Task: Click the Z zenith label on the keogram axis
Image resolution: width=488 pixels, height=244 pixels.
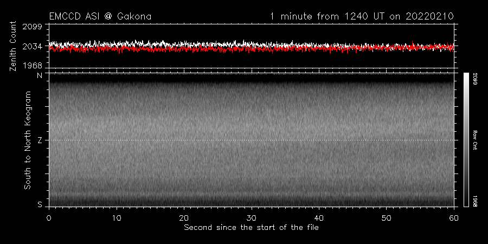Action: coord(40,140)
